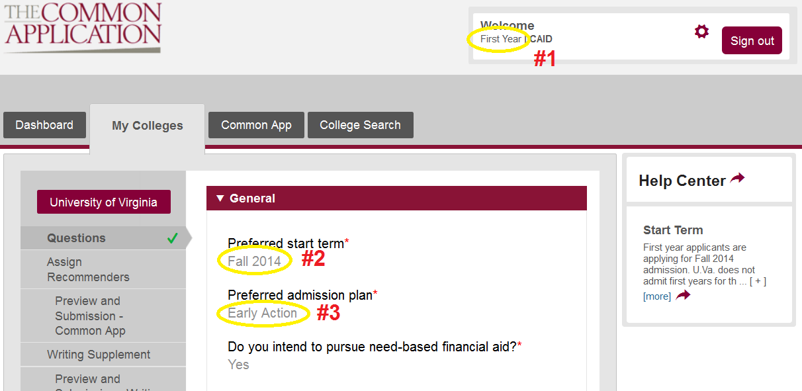The height and width of the screenshot is (391, 802).
Task: Click The Common Application logo
Action: pos(83,26)
